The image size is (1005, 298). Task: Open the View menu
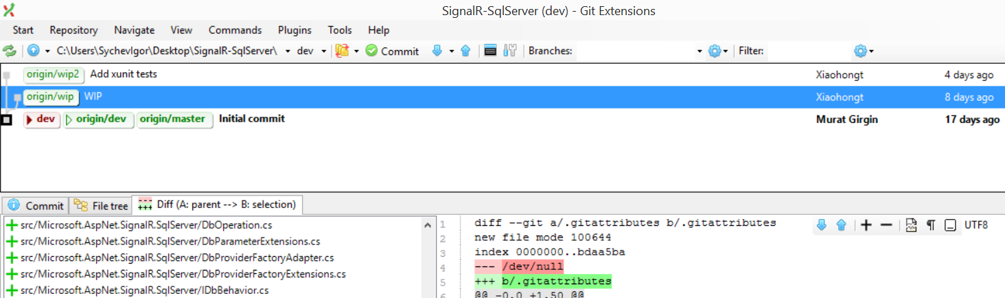pos(181,30)
